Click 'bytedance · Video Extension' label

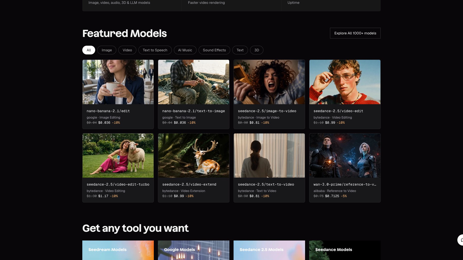tap(184, 191)
